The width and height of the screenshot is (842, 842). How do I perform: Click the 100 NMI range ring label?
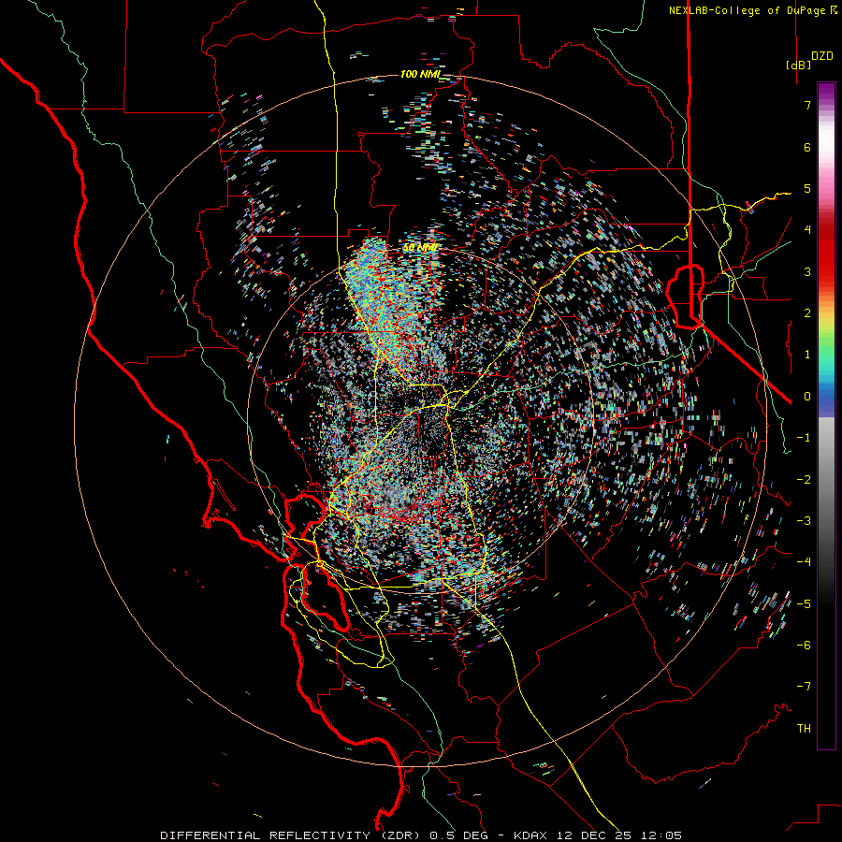coord(420,74)
